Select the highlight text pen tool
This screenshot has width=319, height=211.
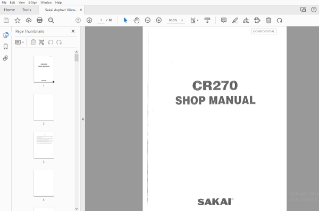(x=235, y=20)
